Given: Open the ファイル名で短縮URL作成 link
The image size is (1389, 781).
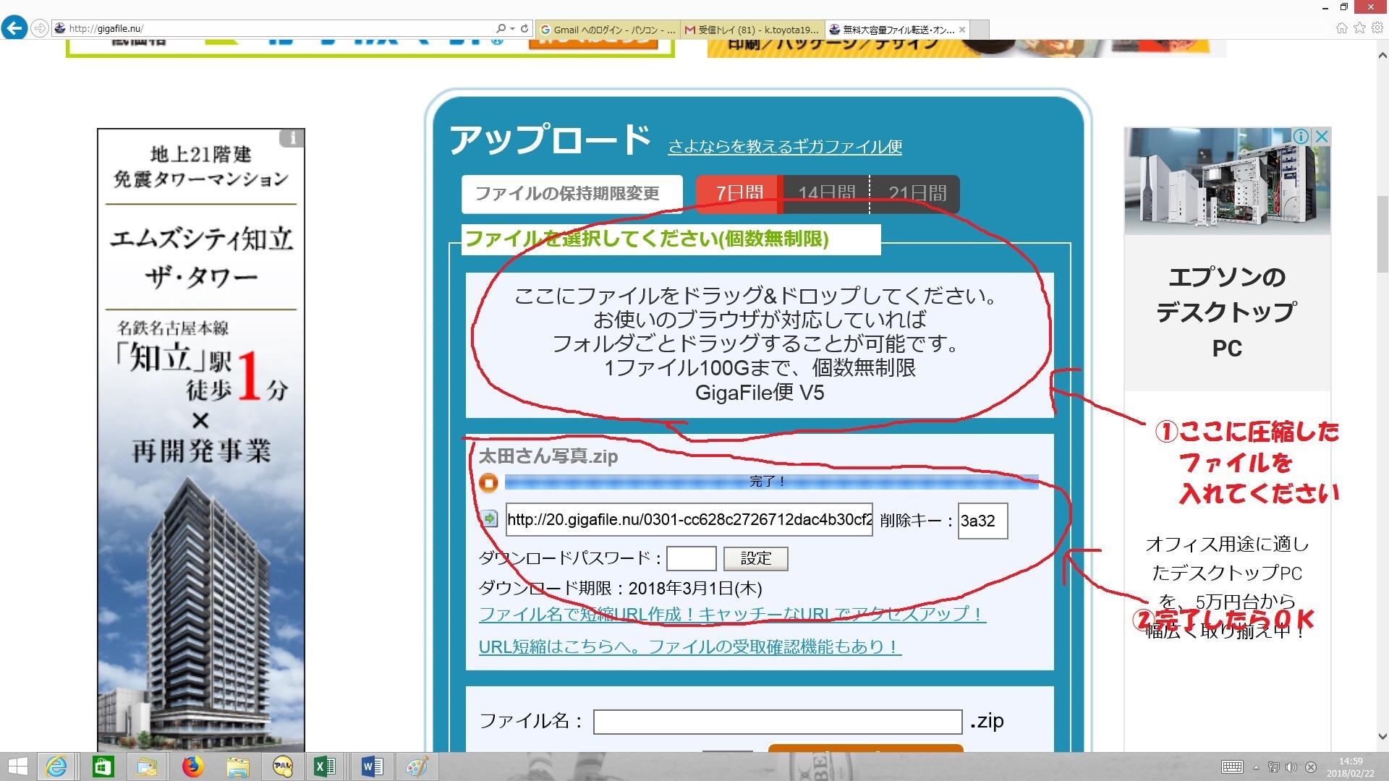Looking at the screenshot, I should (x=732, y=614).
